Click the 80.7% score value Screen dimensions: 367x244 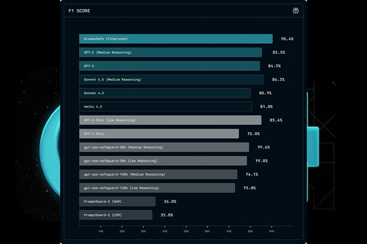pos(265,93)
